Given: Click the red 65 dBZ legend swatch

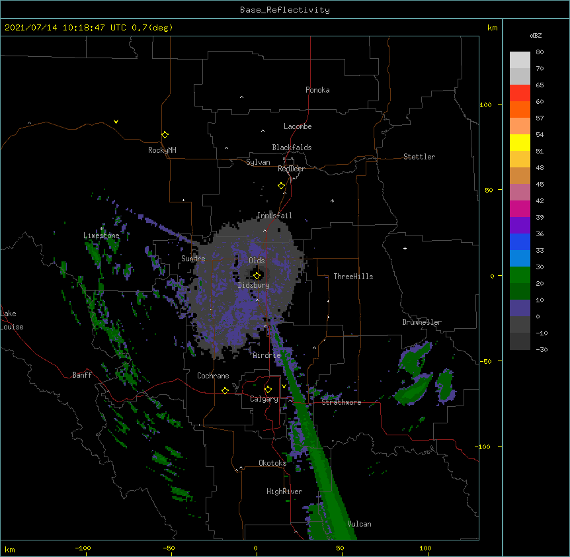Looking at the screenshot, I should click(520, 93).
